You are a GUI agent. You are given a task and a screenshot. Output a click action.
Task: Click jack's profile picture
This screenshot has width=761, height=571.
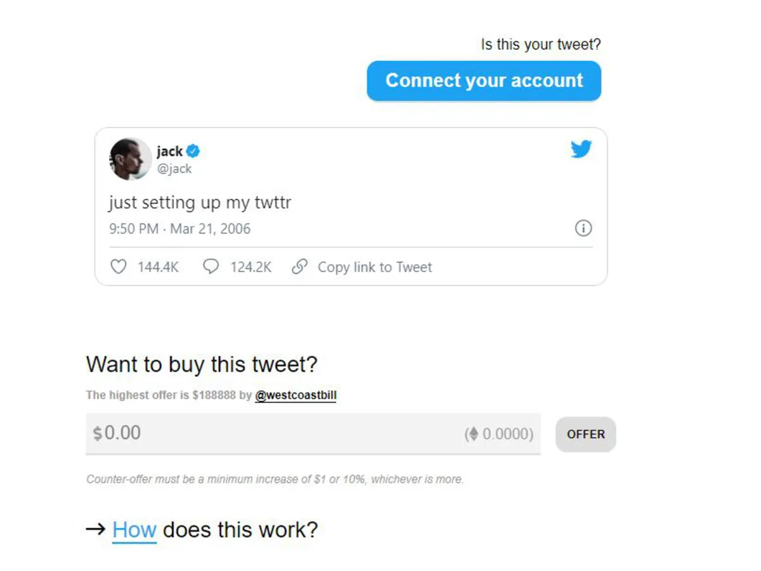pos(129,159)
